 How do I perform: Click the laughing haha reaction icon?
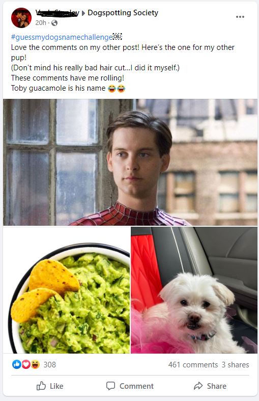point(35,364)
